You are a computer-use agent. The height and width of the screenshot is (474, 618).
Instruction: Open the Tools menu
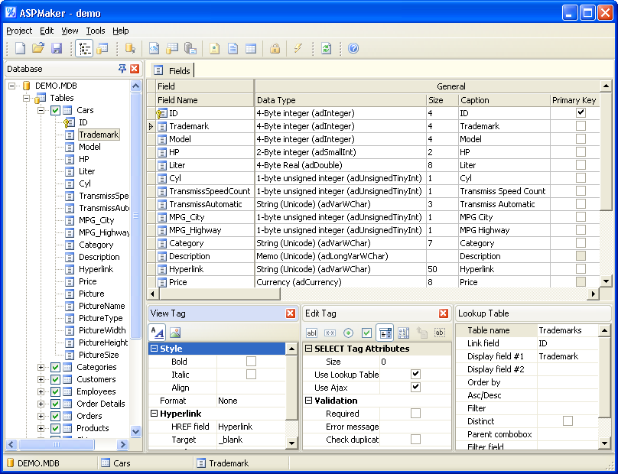pos(96,31)
